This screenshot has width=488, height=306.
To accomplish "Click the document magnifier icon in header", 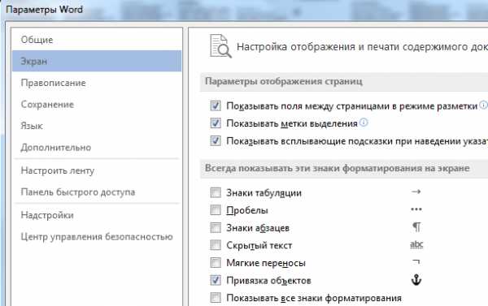I will 220,46.
